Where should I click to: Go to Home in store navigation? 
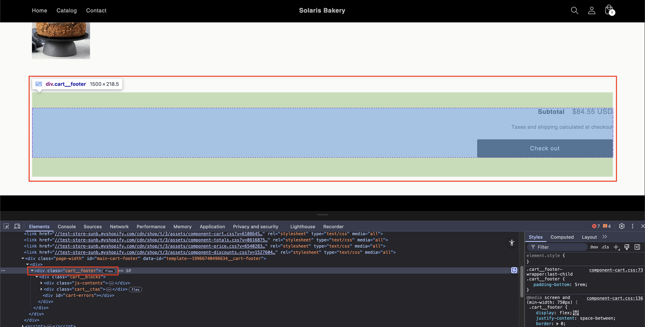pyautogui.click(x=40, y=10)
